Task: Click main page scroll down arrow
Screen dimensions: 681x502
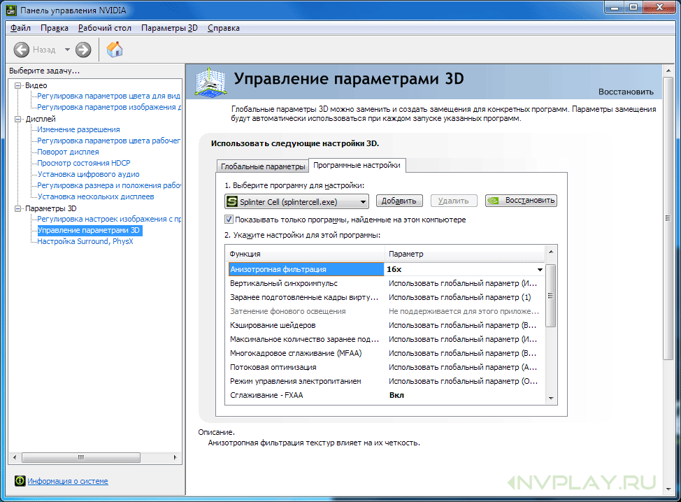Action: coord(668,489)
